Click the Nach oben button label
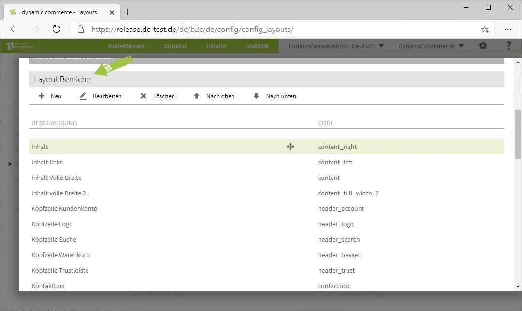 (x=220, y=96)
